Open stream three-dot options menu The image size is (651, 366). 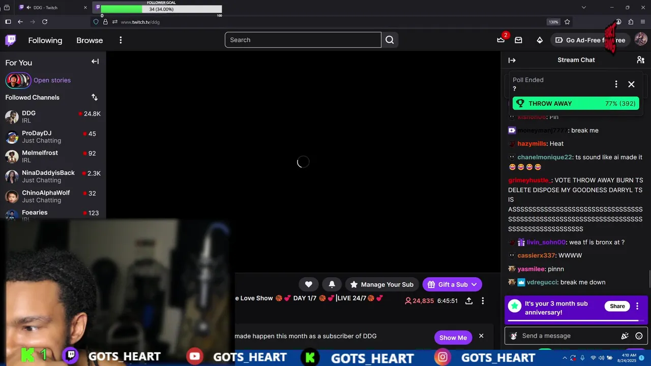(483, 301)
